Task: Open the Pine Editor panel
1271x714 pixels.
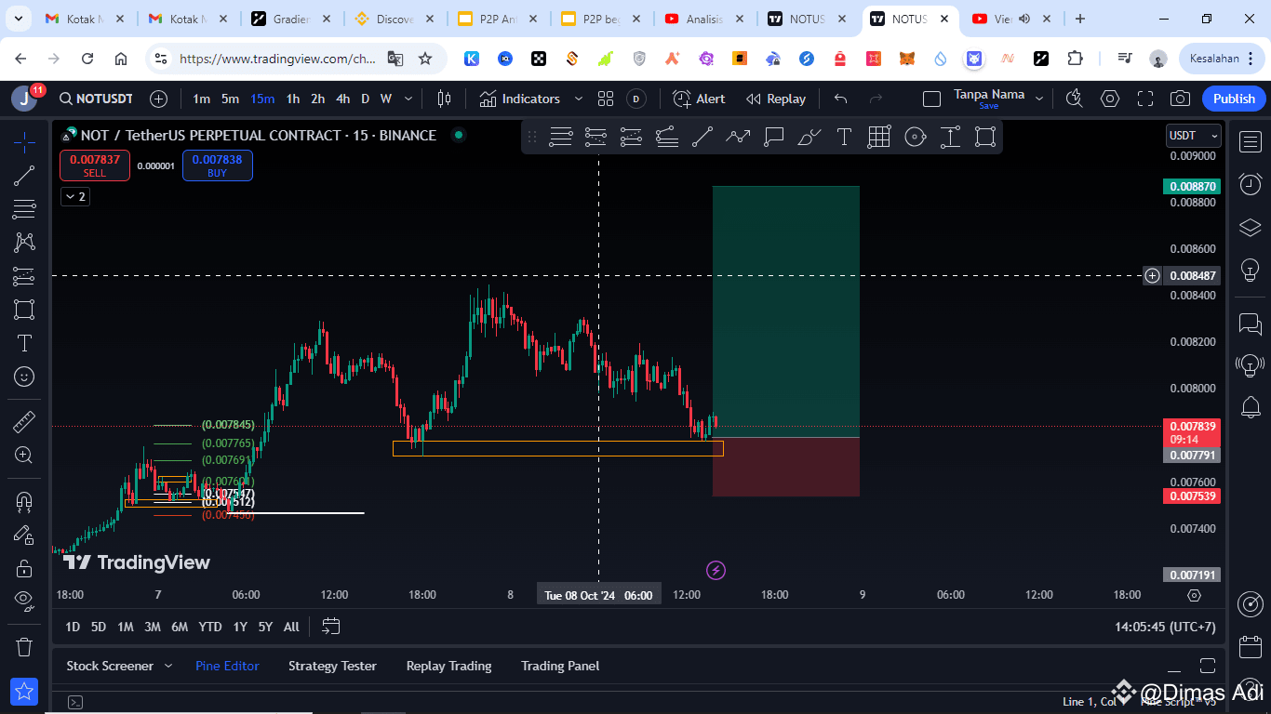Action: click(227, 666)
